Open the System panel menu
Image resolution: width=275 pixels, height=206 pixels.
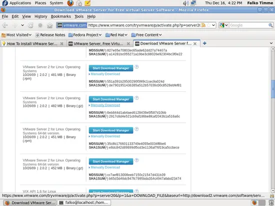pos(56,3)
